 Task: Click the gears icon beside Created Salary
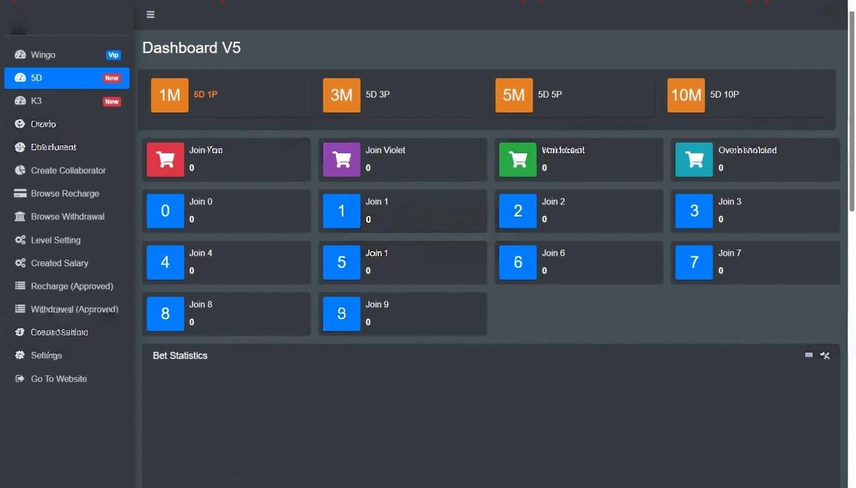(20, 263)
